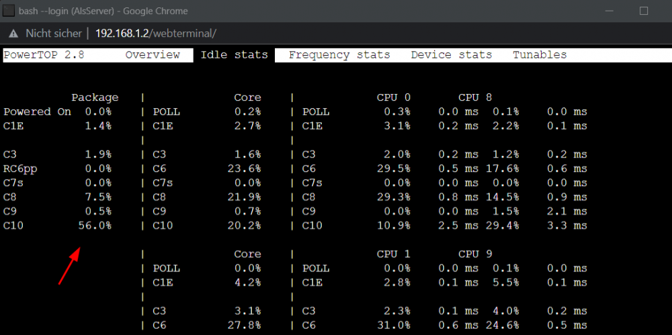Open the Frequency stats tab
The image size is (672, 335).
pyautogui.click(x=339, y=55)
